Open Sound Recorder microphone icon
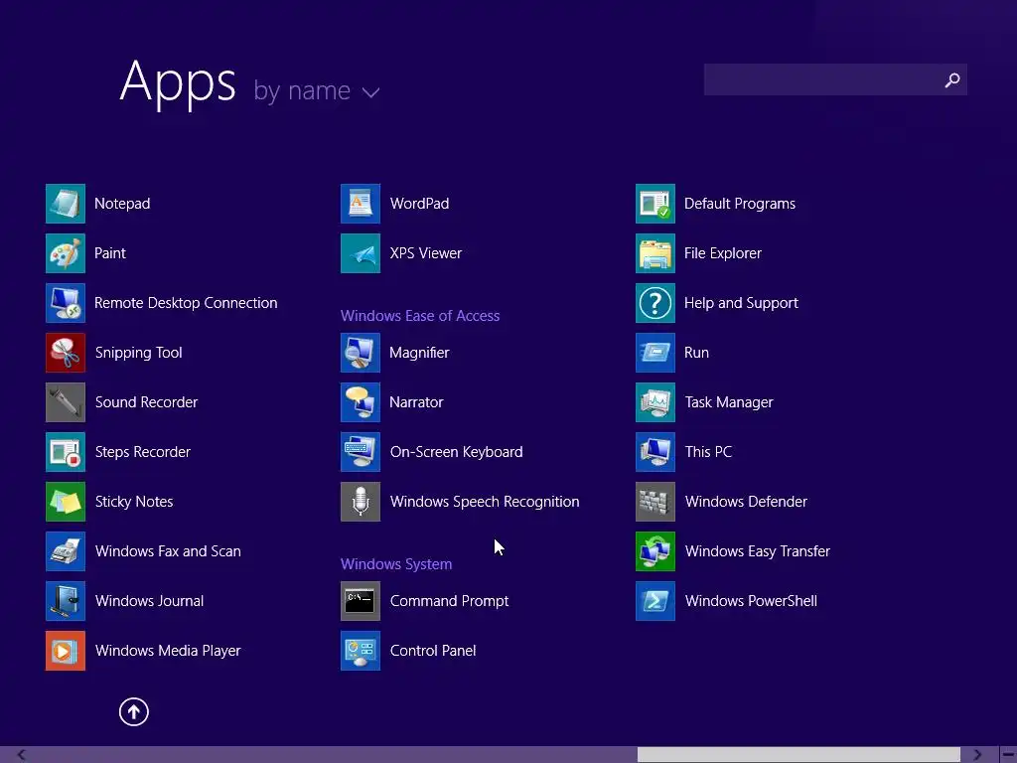1017x763 pixels. (66, 402)
